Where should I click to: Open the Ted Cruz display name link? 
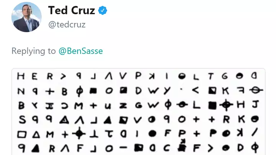pos(71,11)
